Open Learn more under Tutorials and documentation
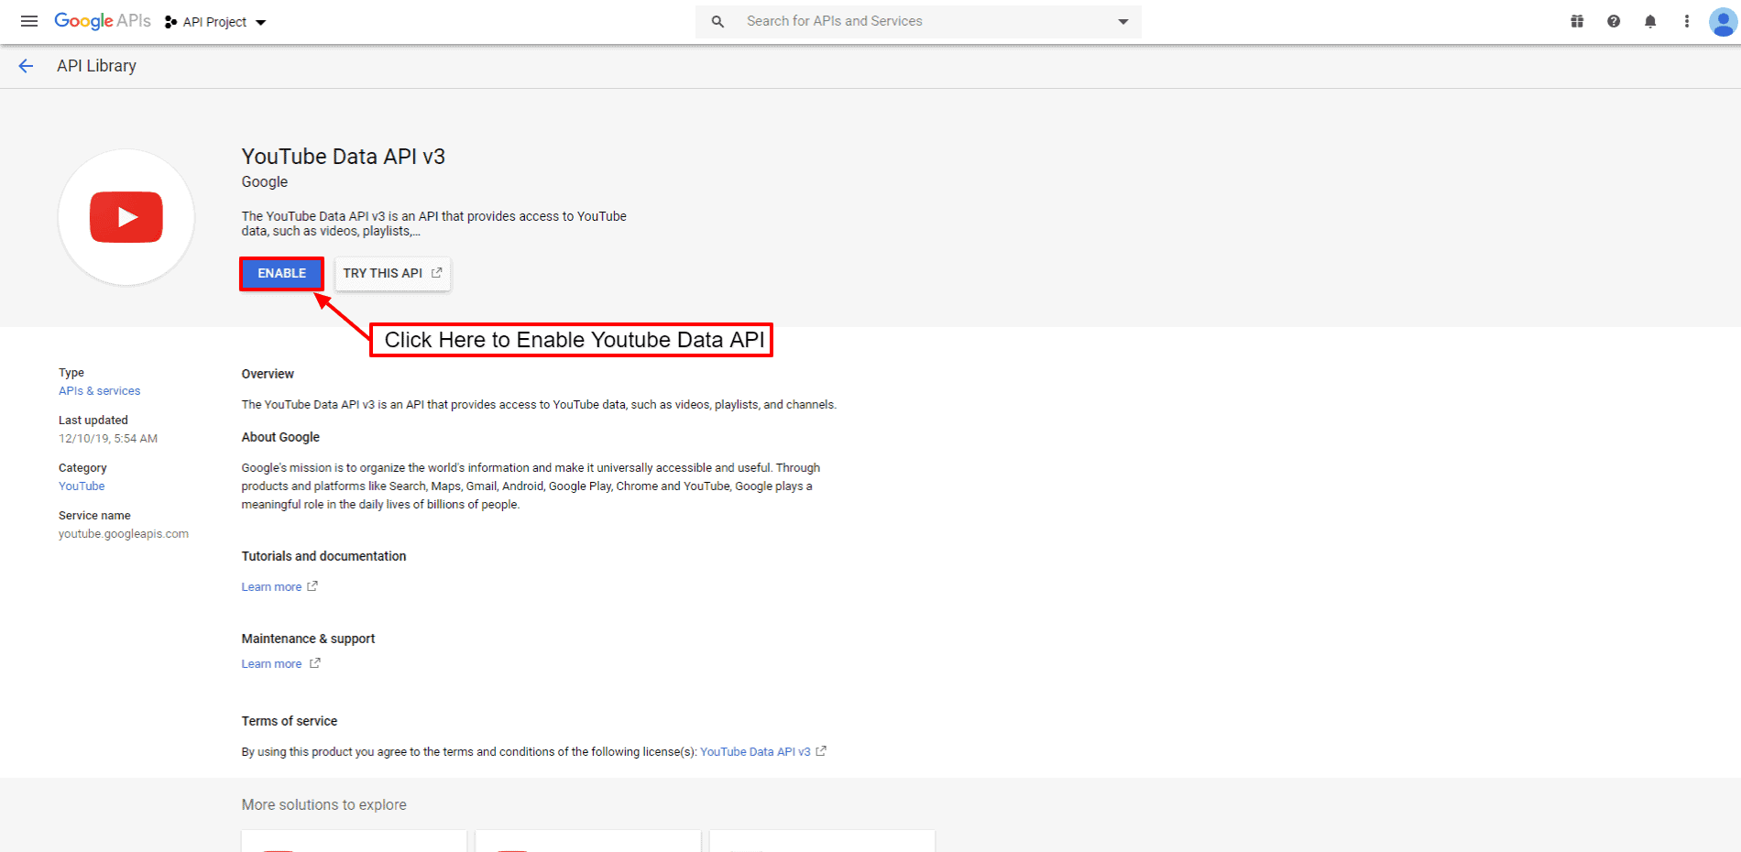The width and height of the screenshot is (1741, 852). point(271,586)
